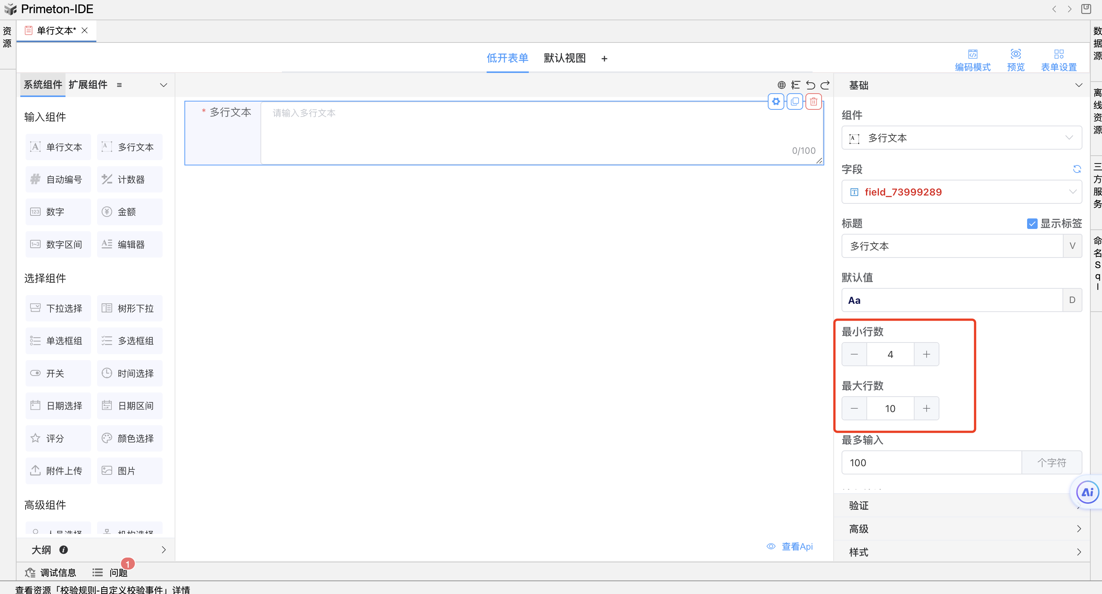Switch to 扩展组件 tab
This screenshot has height=594, width=1102.
pyautogui.click(x=88, y=85)
